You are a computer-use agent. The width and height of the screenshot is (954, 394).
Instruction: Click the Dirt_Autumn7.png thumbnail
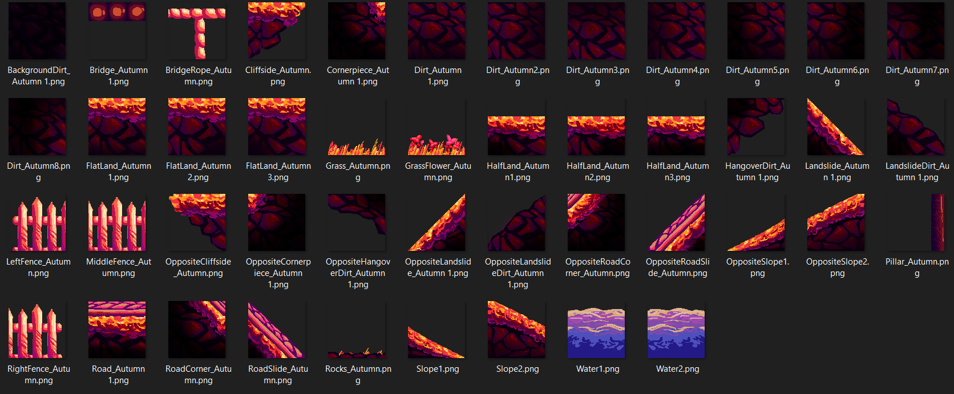tap(916, 31)
